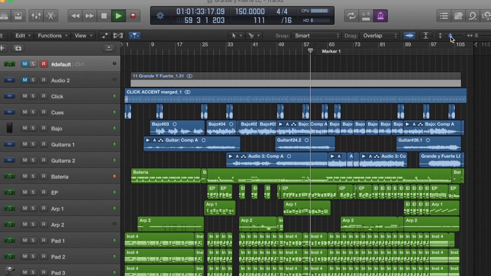The image size is (491, 276).
Task: Unmute the Audio 2 track
Action: pos(25,80)
